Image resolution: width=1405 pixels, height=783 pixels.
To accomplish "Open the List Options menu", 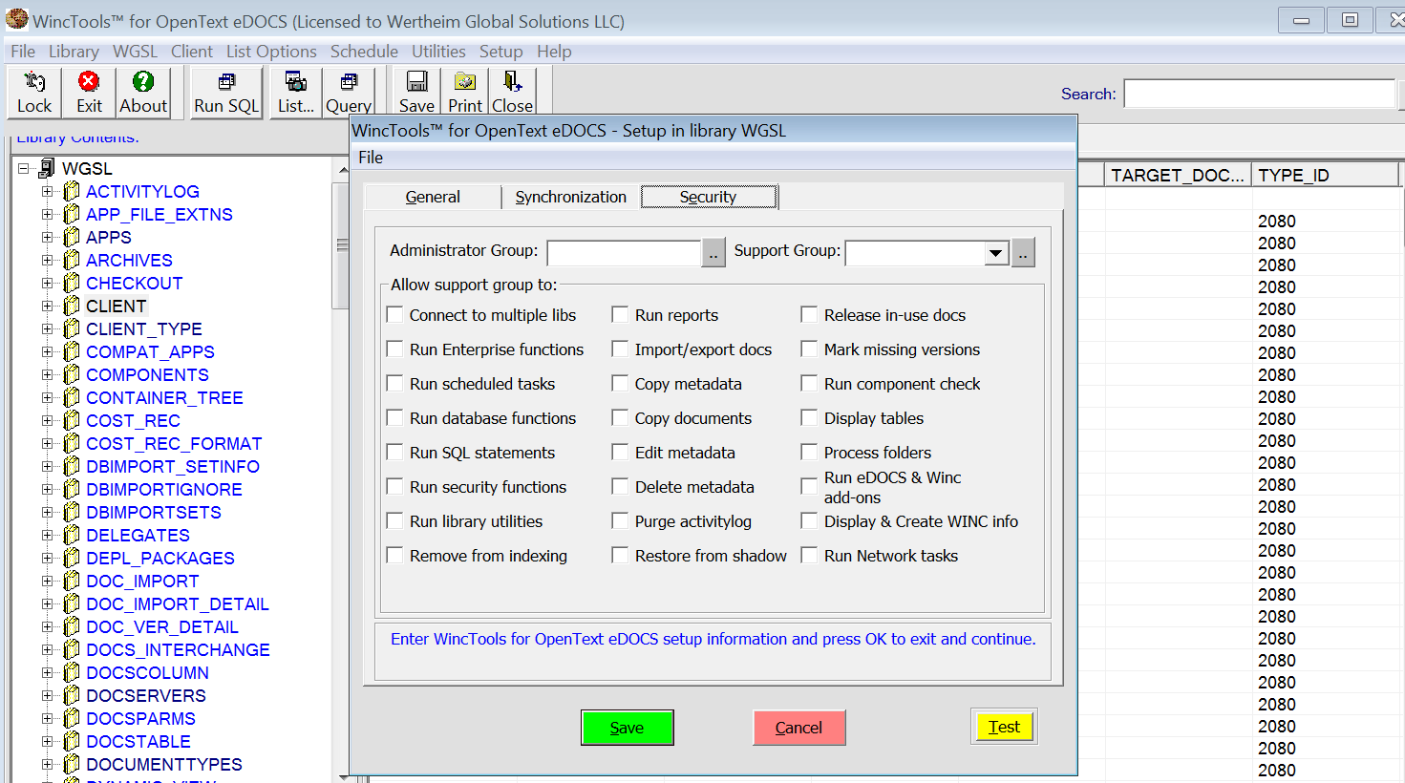I will point(271,52).
